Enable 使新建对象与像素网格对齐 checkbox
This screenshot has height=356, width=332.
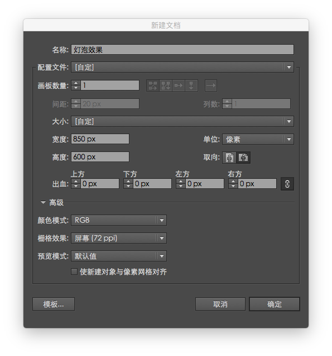pos(74,272)
